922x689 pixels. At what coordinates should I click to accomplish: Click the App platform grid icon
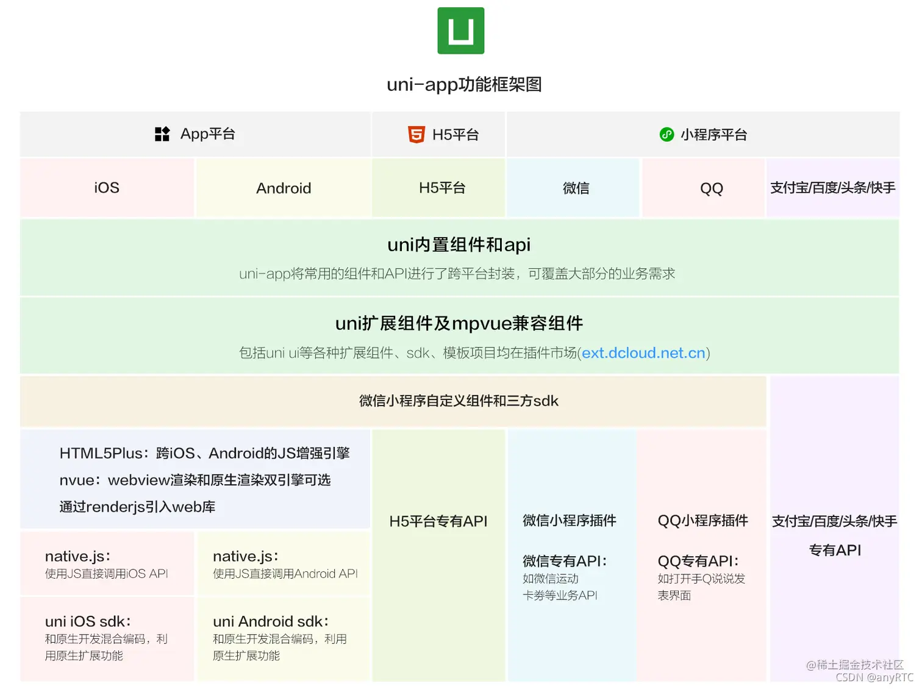[162, 134]
